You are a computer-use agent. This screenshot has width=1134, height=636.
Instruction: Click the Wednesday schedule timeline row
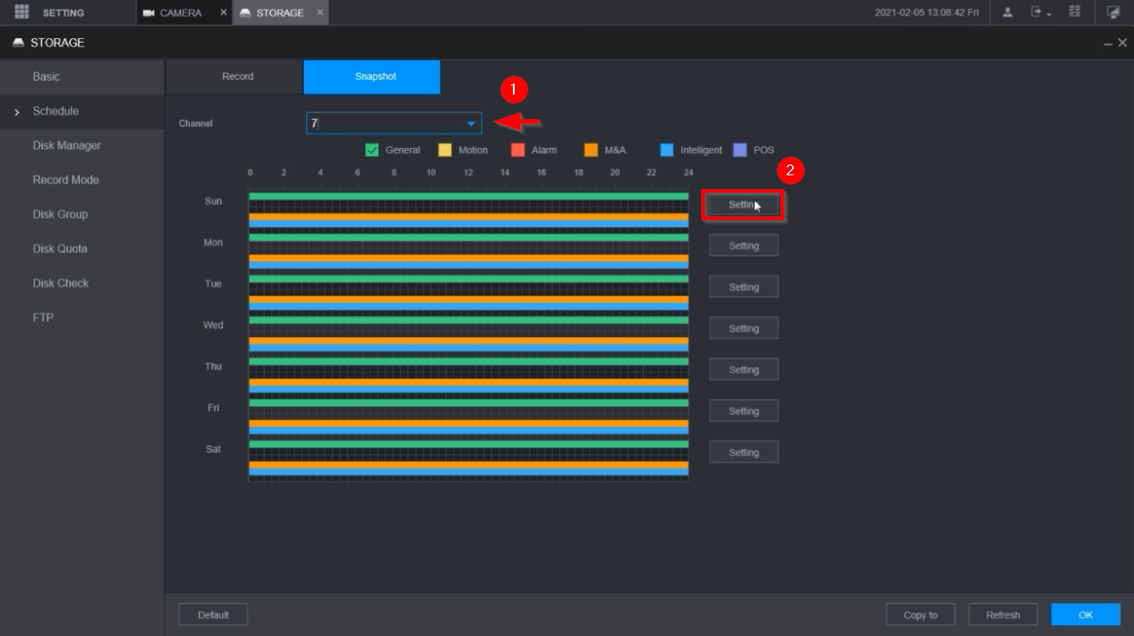[468, 333]
